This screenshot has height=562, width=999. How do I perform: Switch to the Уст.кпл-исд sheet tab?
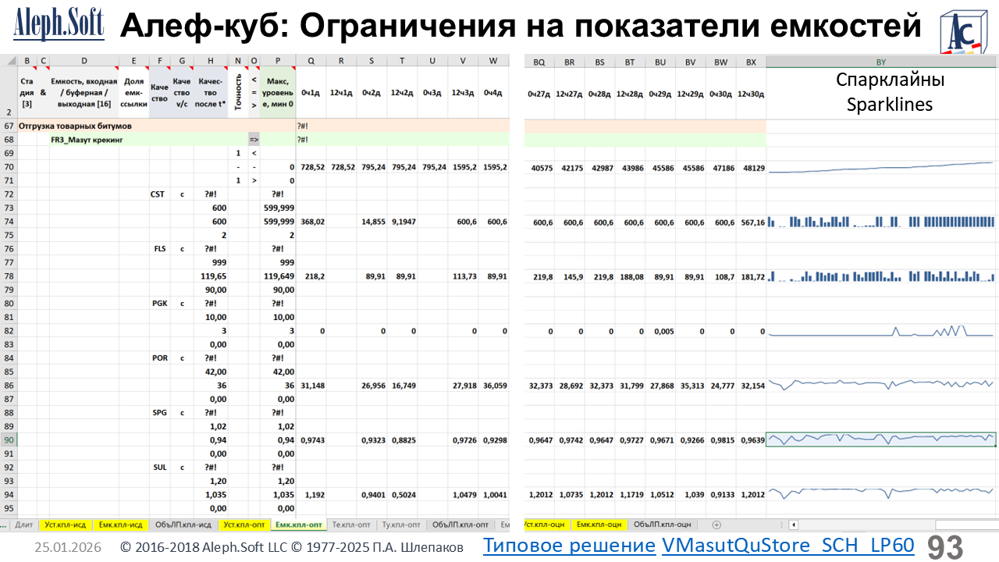65,525
